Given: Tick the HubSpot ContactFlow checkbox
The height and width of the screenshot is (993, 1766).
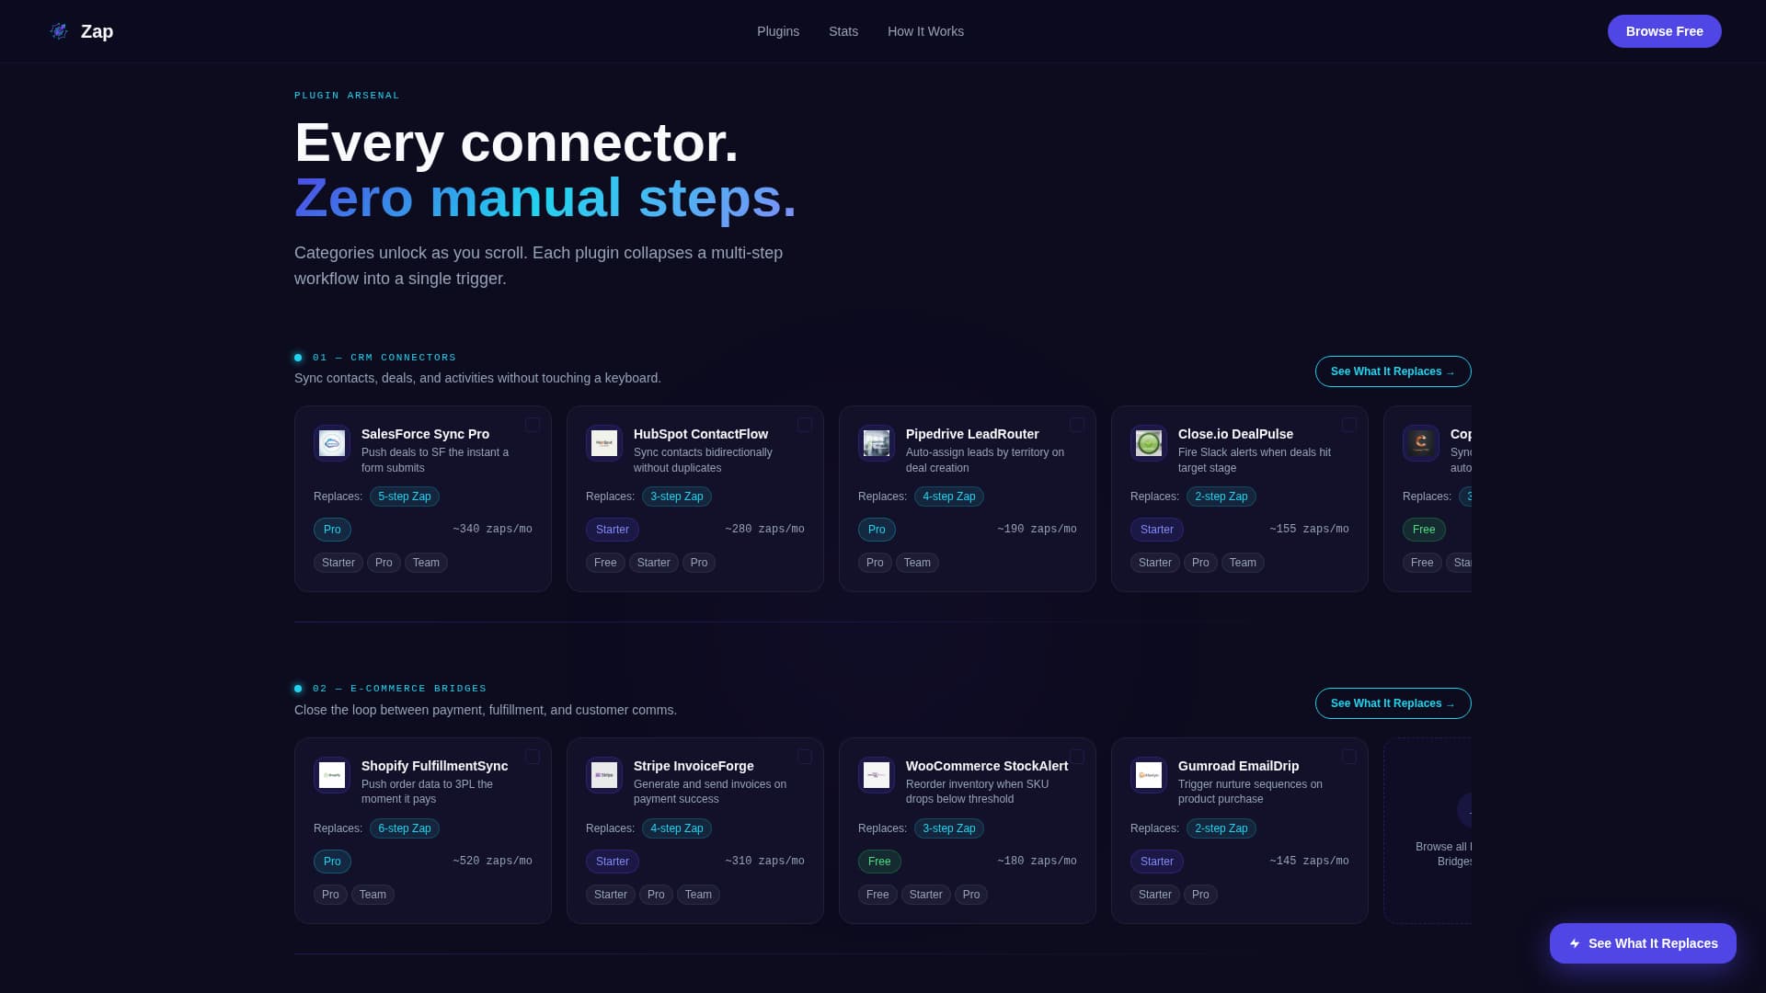Looking at the screenshot, I should [805, 425].
